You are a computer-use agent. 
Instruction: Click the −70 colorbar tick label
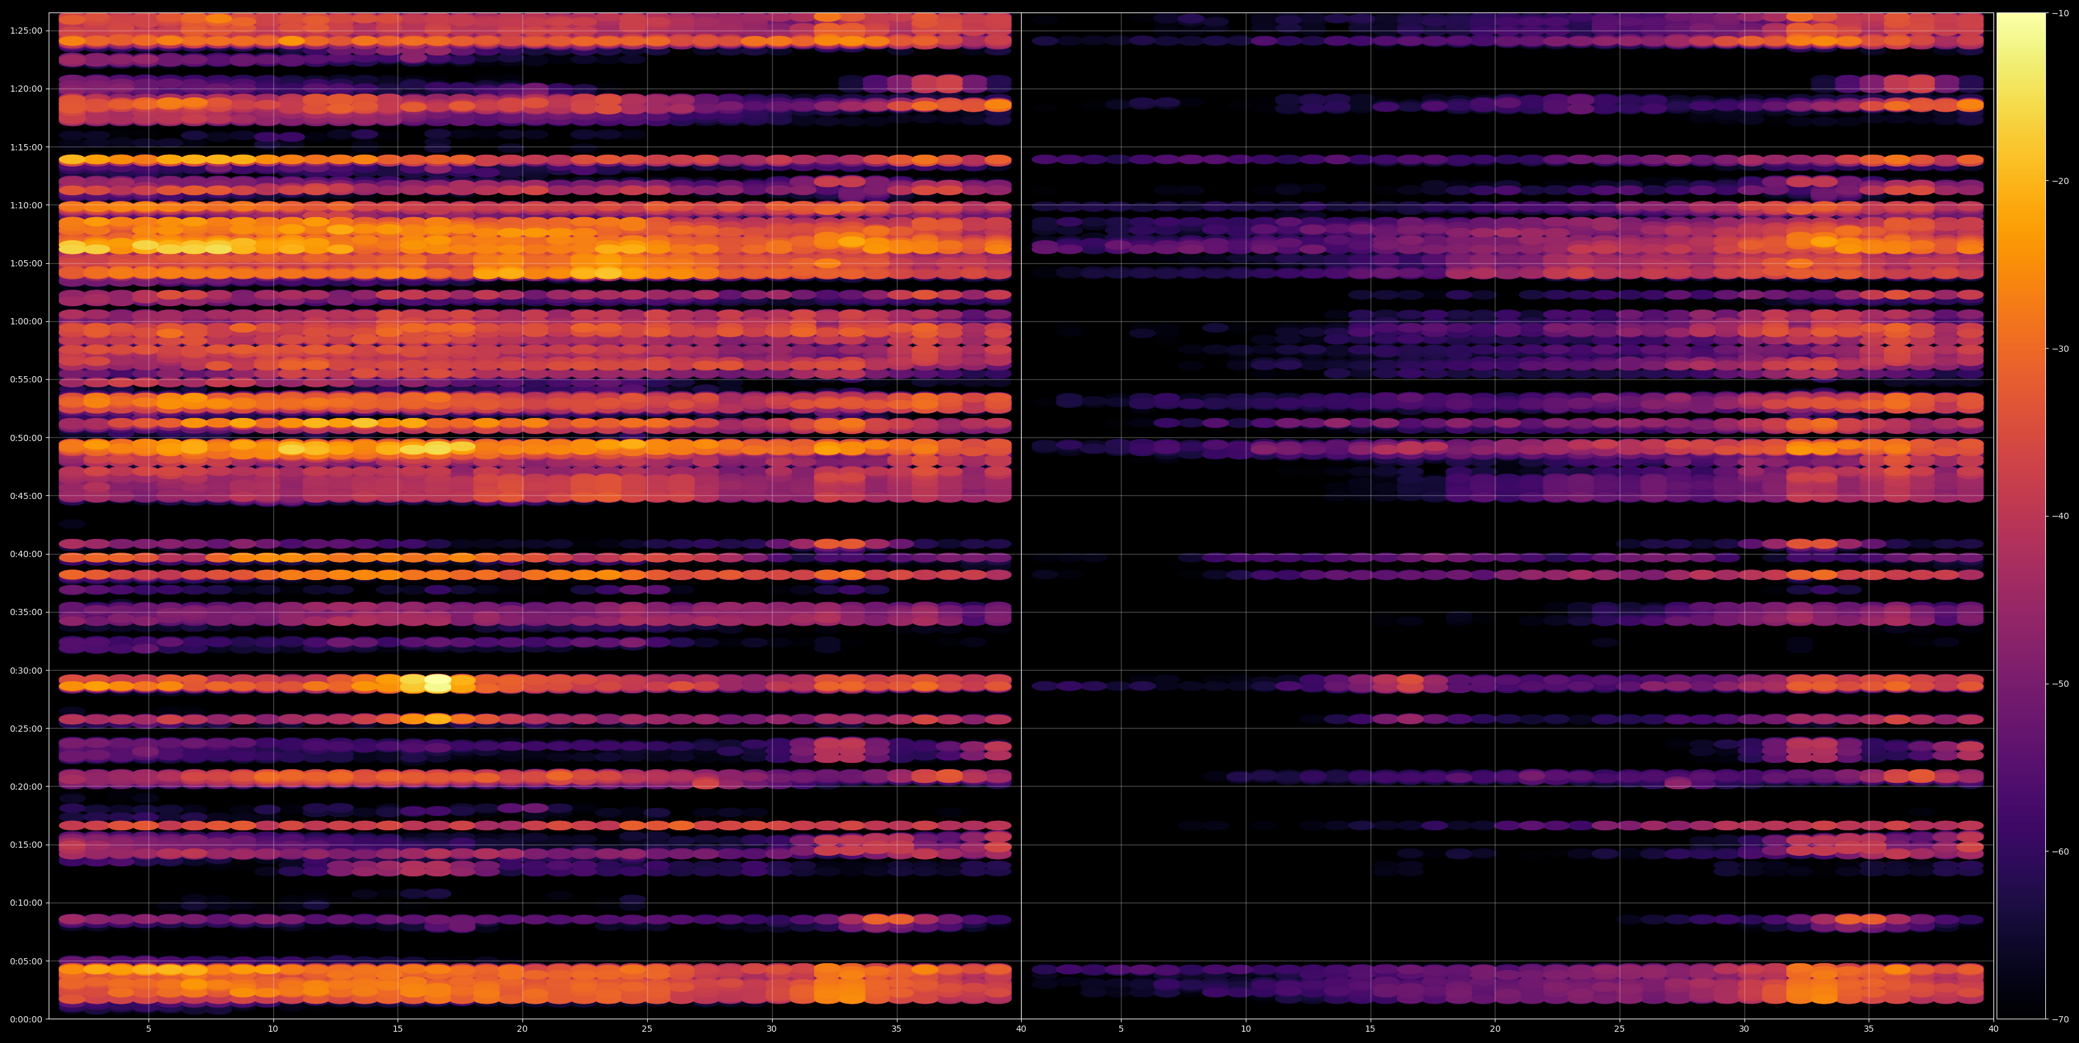[x=2060, y=1019]
